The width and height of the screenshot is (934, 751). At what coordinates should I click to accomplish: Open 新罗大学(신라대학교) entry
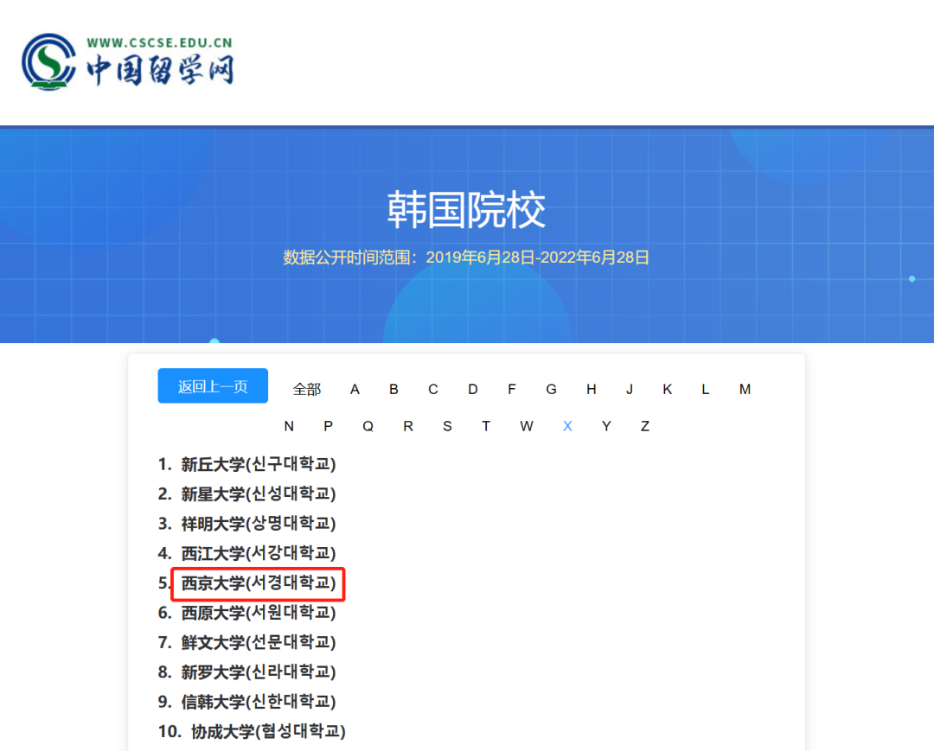pyautogui.click(x=259, y=672)
